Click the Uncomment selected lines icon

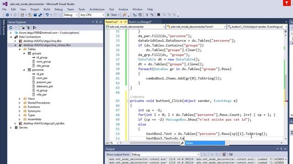point(152,15)
